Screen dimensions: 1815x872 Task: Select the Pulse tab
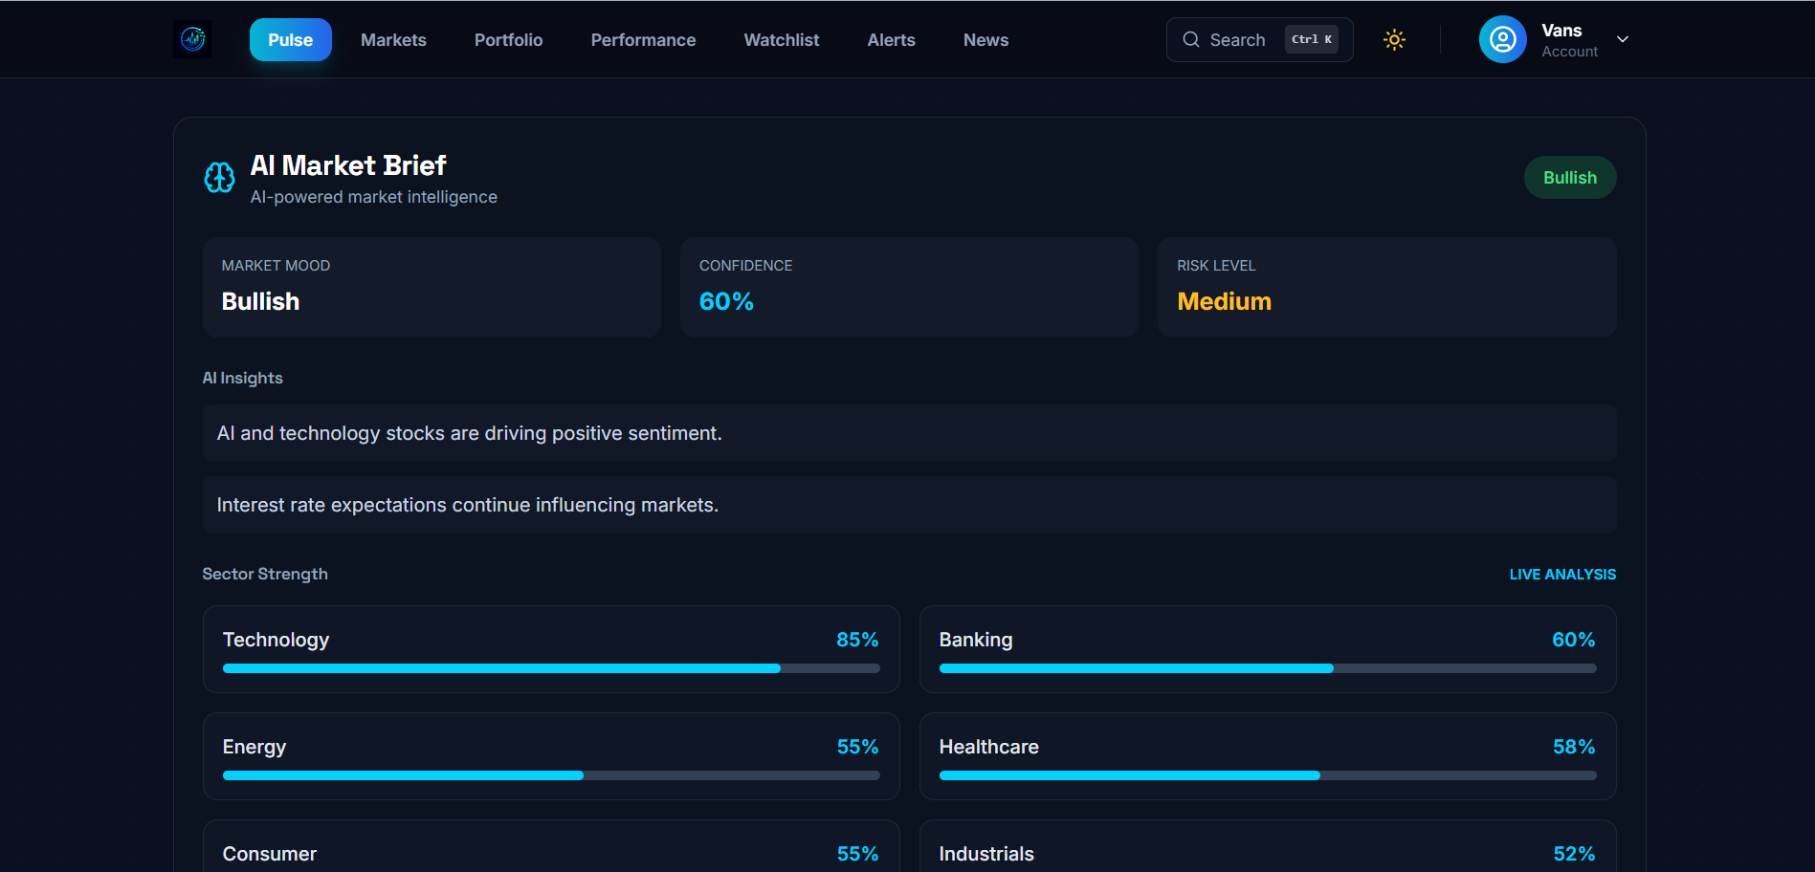(291, 39)
